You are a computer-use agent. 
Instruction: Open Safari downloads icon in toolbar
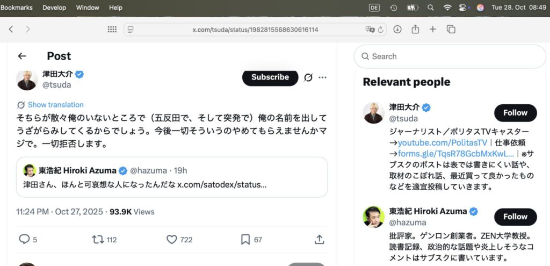[397, 30]
